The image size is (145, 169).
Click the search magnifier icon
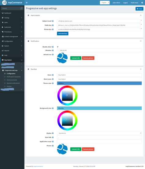(22, 8)
